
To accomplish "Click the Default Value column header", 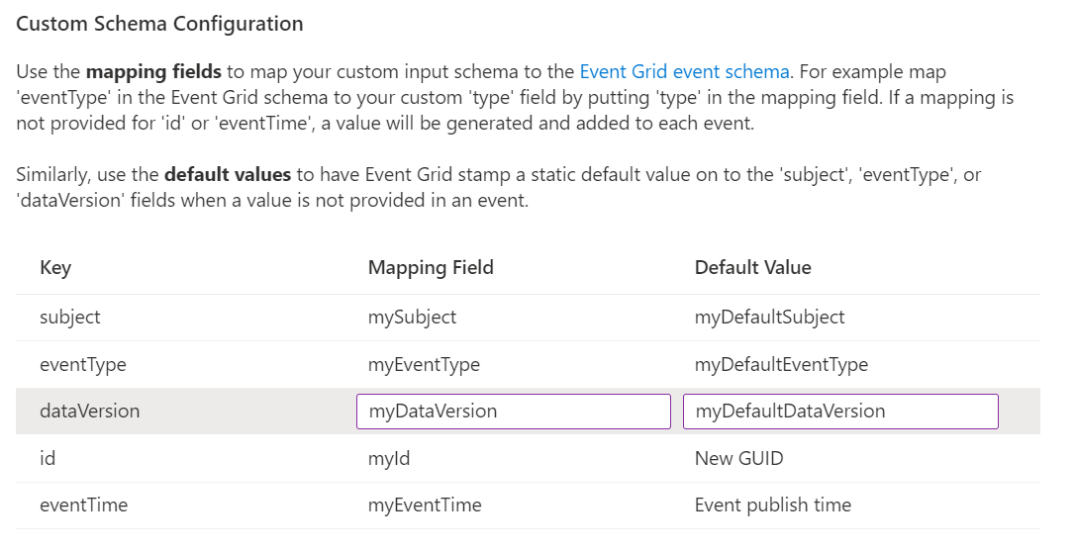I will click(752, 268).
